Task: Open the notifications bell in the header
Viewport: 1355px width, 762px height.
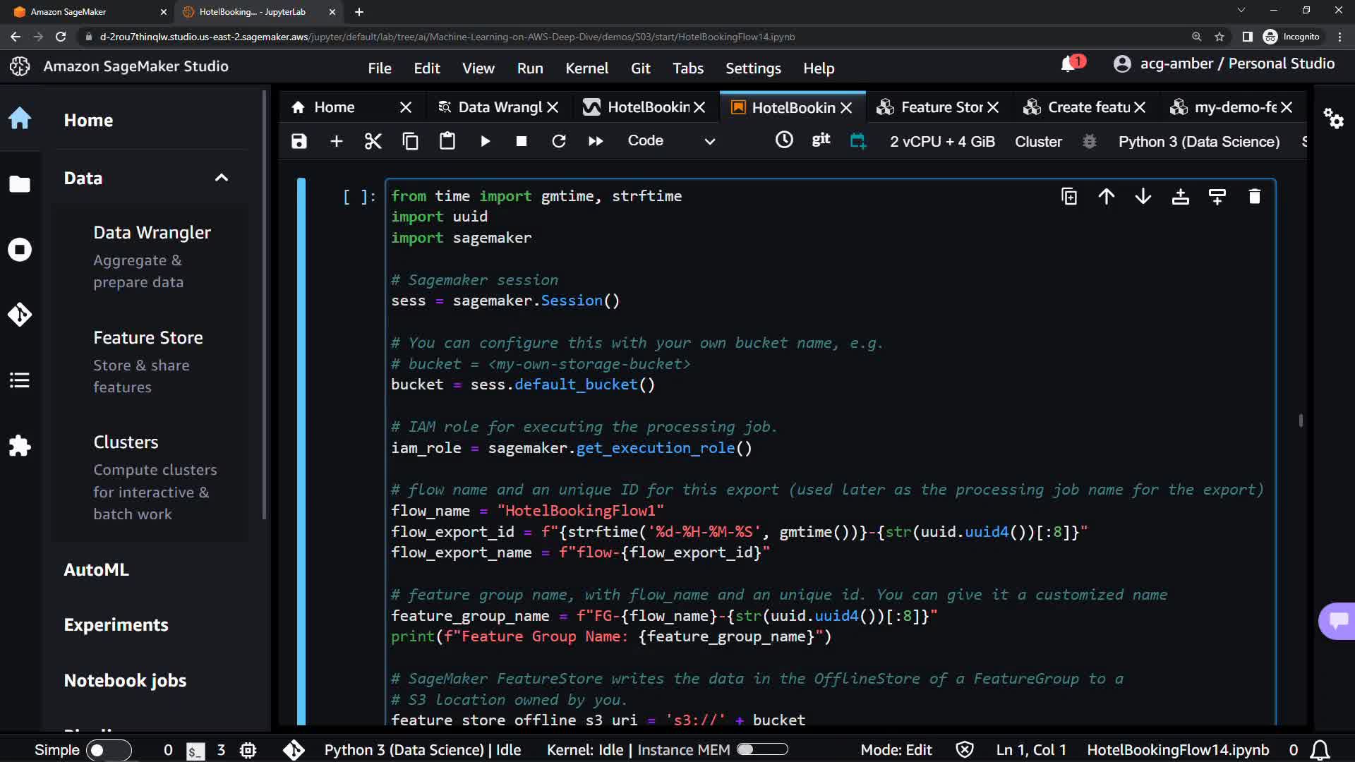Action: click(x=1068, y=64)
